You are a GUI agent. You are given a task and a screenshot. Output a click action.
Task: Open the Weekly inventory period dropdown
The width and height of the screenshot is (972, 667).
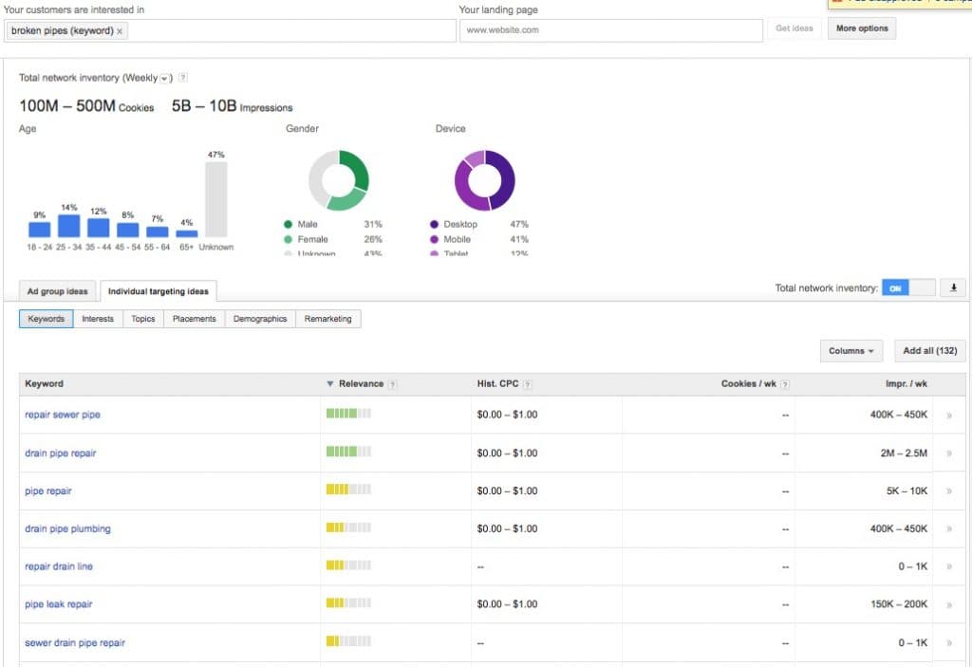165,78
